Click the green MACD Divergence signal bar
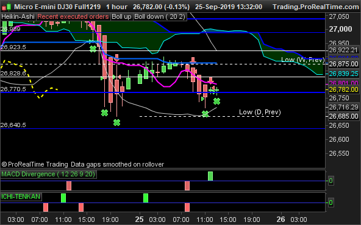 point(210,176)
